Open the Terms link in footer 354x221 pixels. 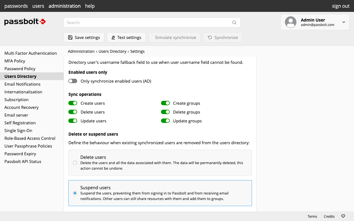point(312,217)
